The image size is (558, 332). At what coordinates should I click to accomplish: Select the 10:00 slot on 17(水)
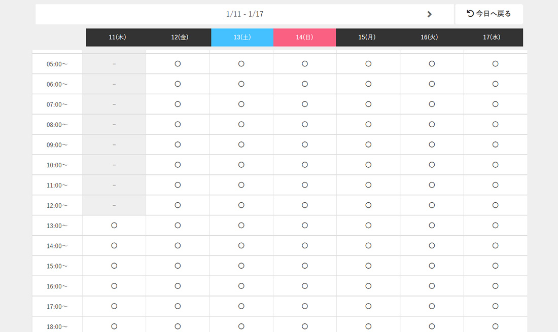[x=496, y=165]
